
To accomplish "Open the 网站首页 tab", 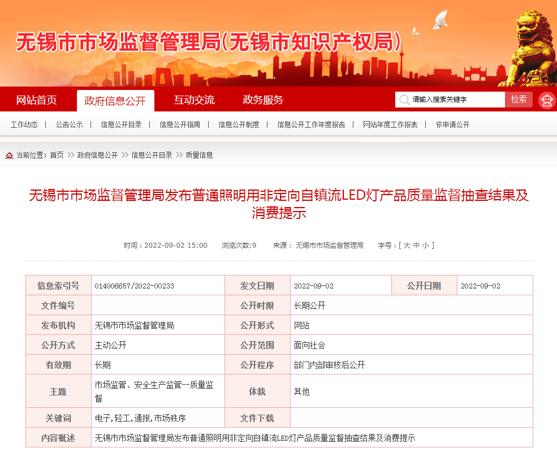I will point(37,100).
